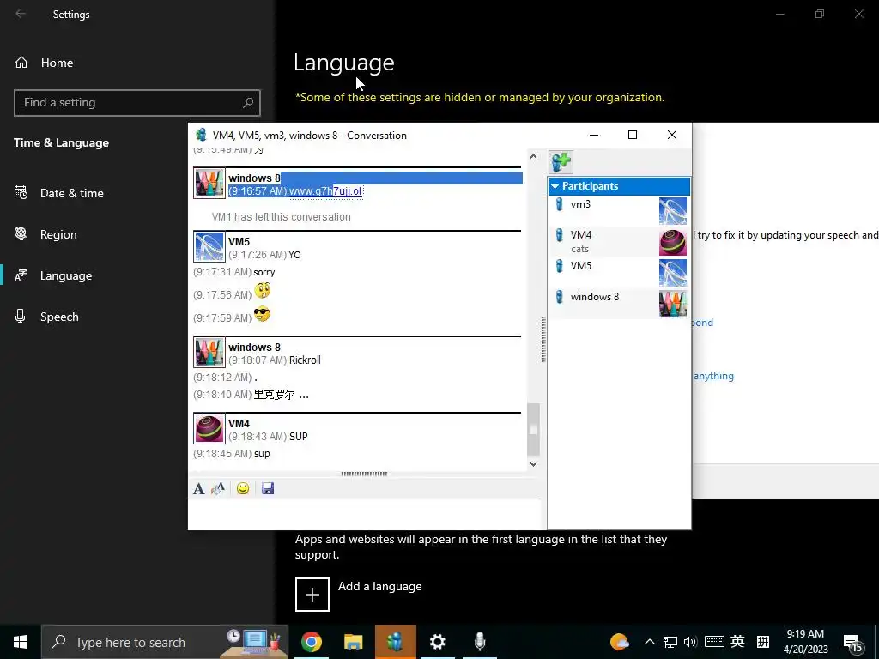Screen dimensions: 879x659
Task: Click VM5's avatar beside the YO message
Action: coord(209,247)
